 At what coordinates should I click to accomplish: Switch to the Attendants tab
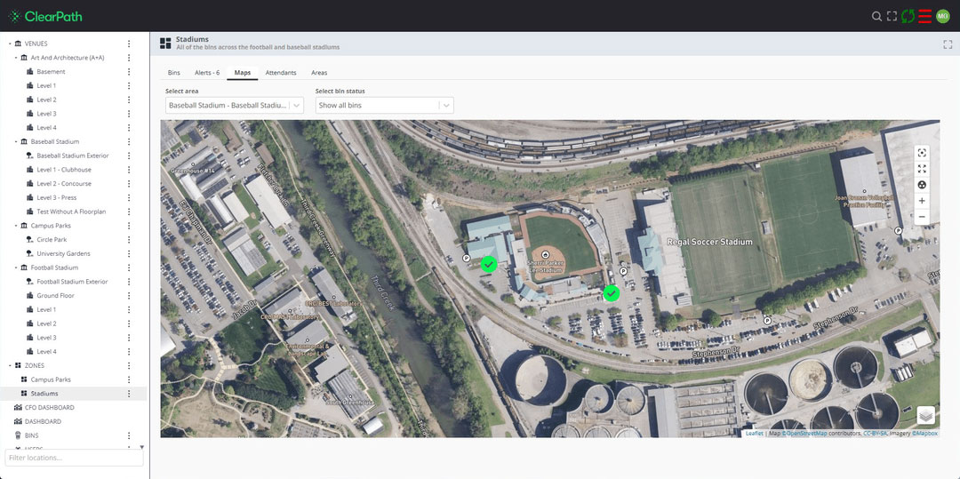[x=281, y=72]
